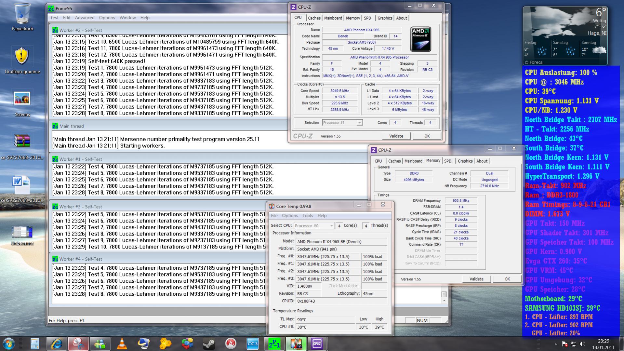Open the Action Center flag icon
Image resolution: width=624 pixels, height=351 pixels.
pyautogui.click(x=565, y=344)
